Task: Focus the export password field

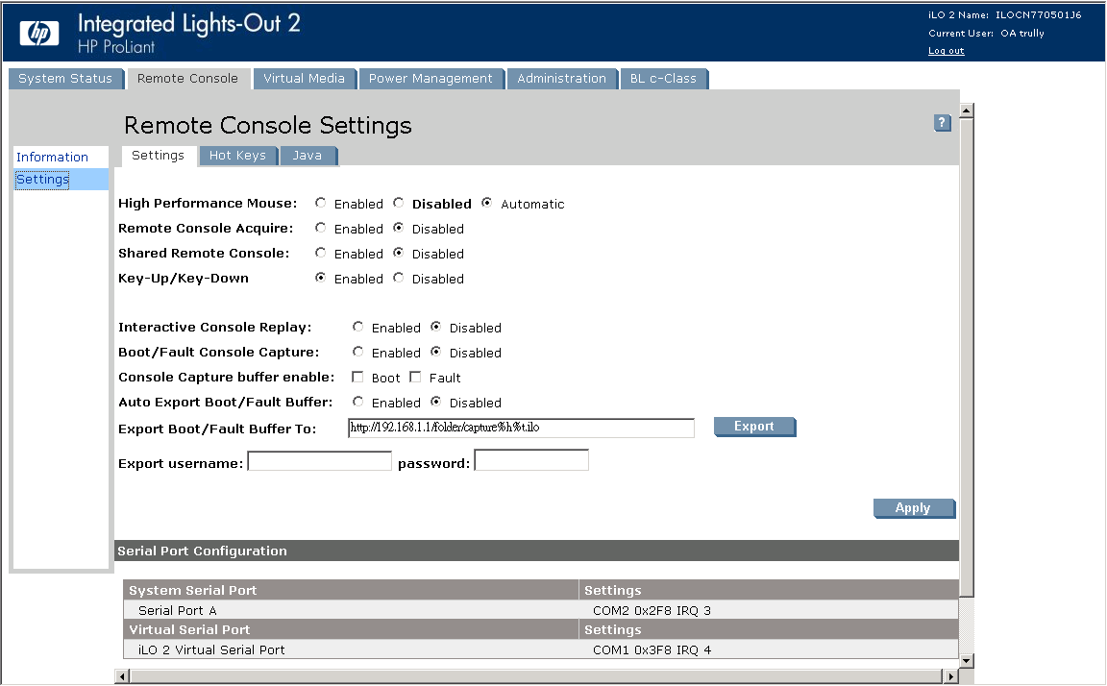Action: [531, 461]
